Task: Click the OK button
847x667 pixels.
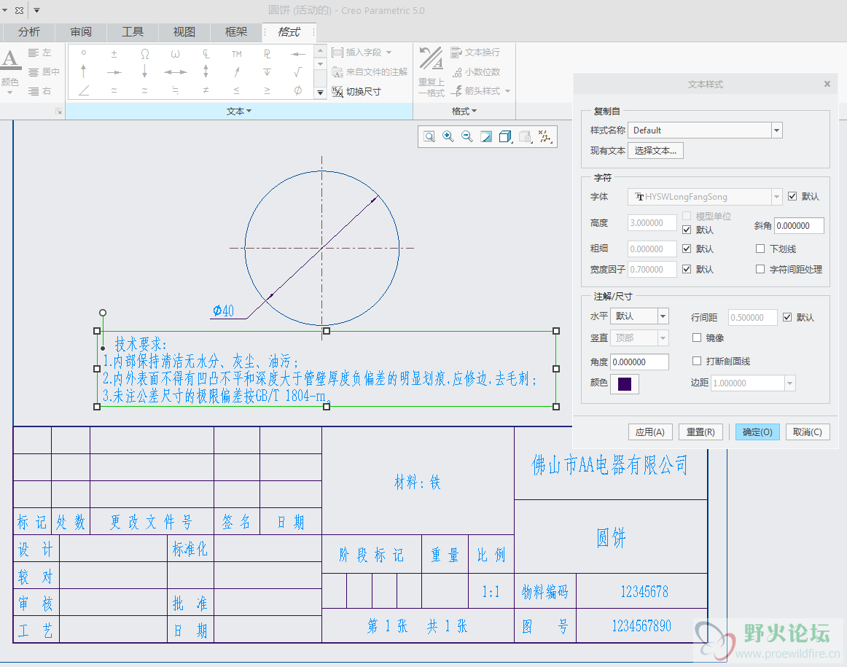Action: 757,432
